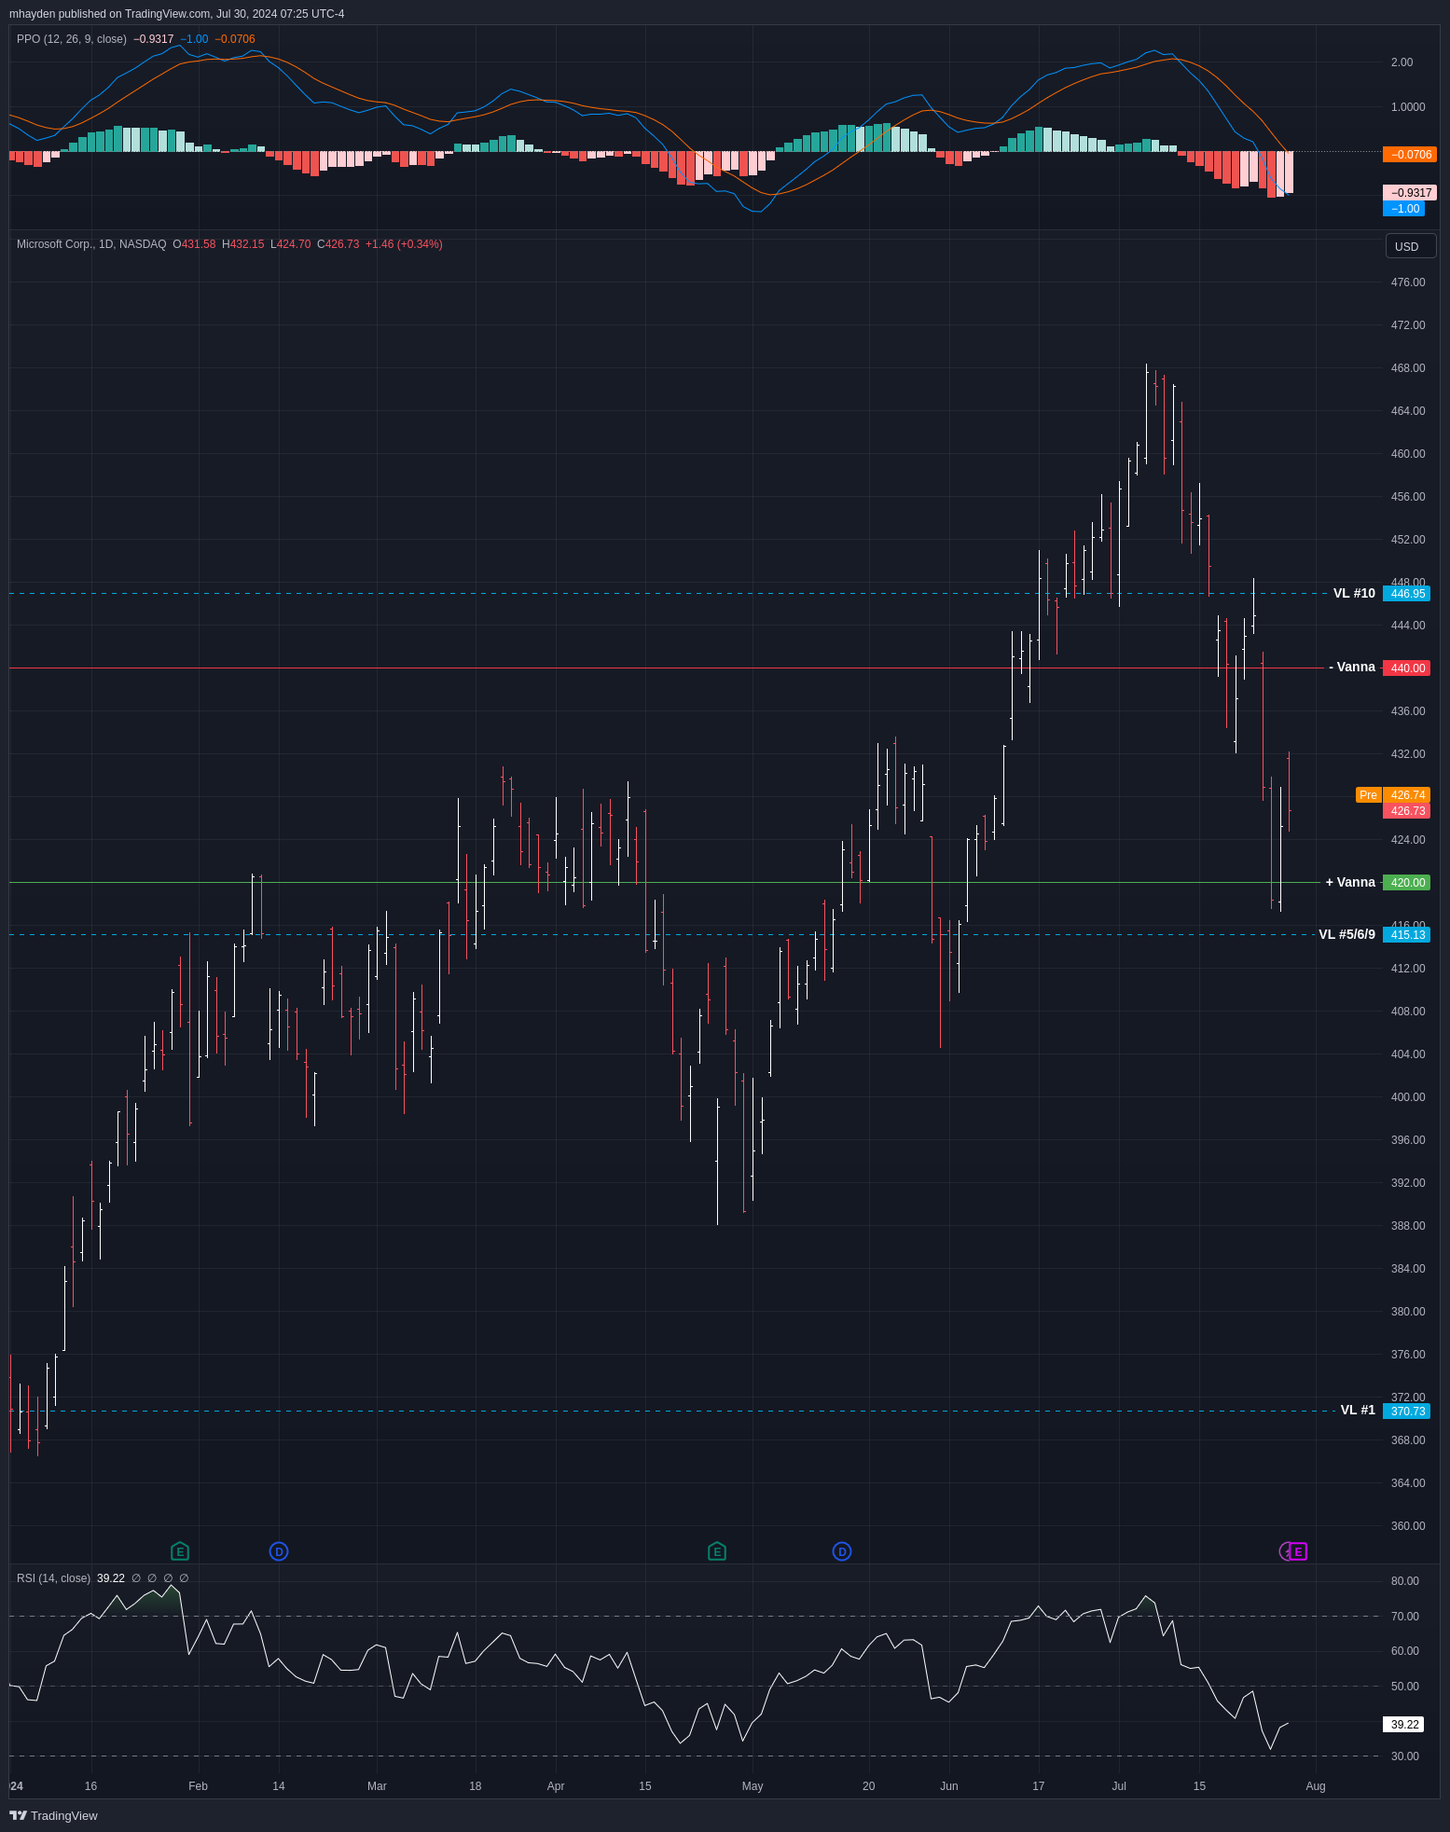Screen dimensions: 1450x1832
Task: Click the orange −0.0706 tag on PPO axis
Action: tap(1409, 155)
